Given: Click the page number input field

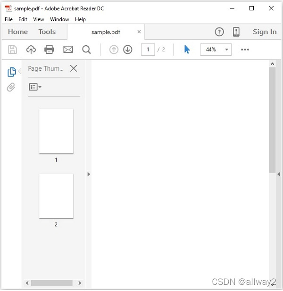Looking at the screenshot, I should click(x=148, y=50).
